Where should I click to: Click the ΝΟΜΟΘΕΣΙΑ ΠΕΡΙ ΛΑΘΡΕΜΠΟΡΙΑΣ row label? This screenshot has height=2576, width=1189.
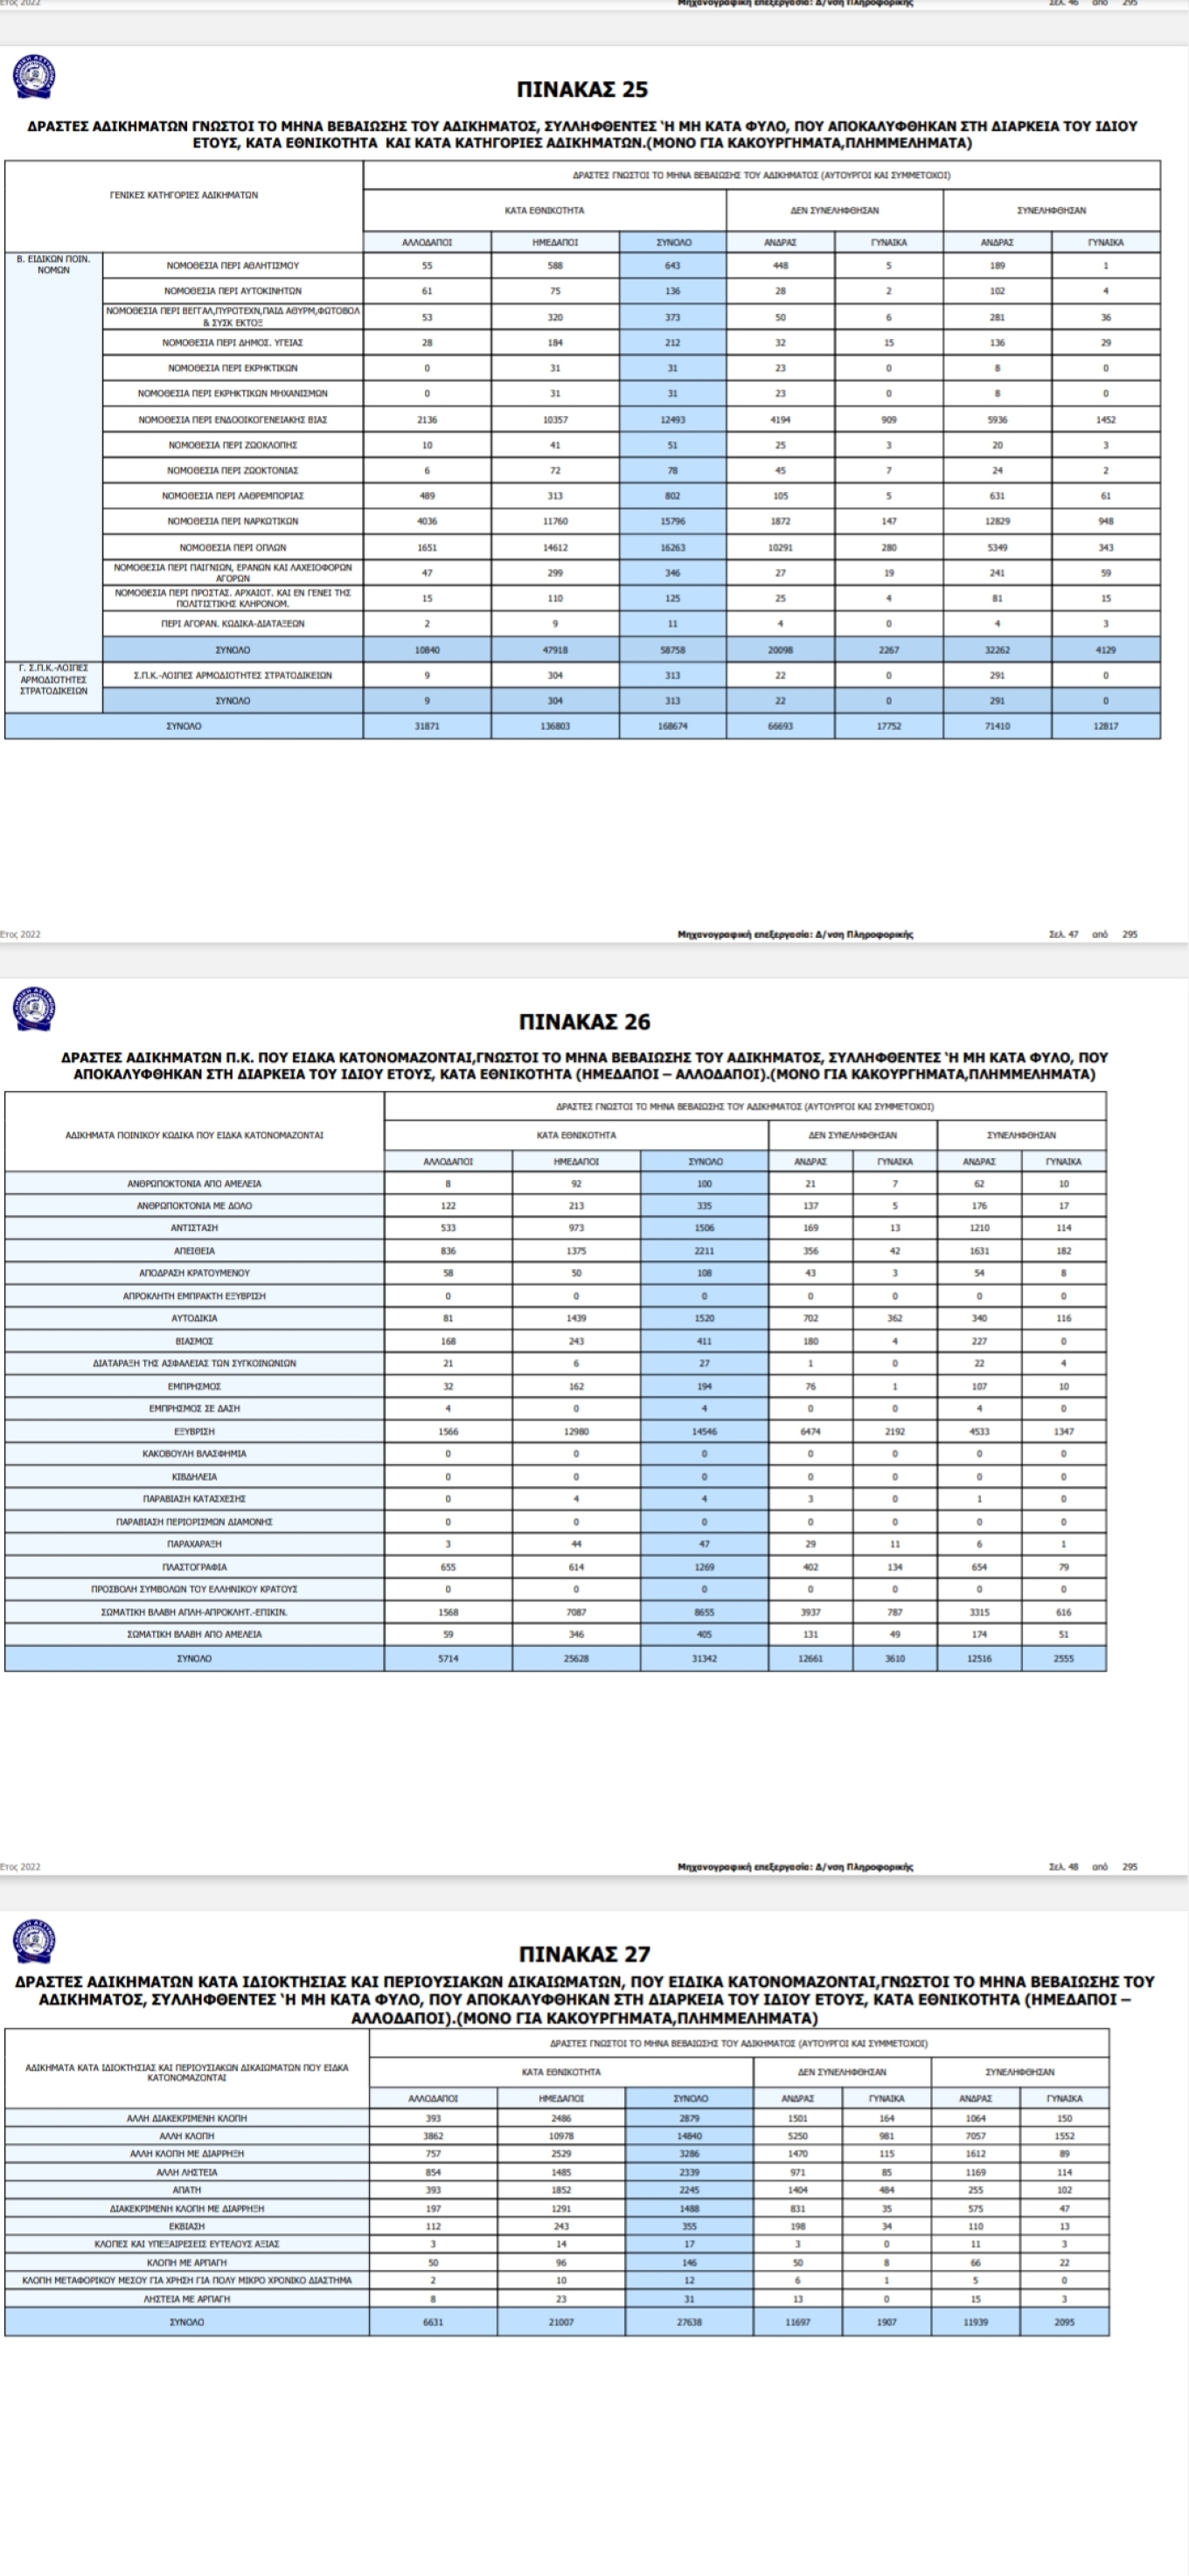(233, 495)
